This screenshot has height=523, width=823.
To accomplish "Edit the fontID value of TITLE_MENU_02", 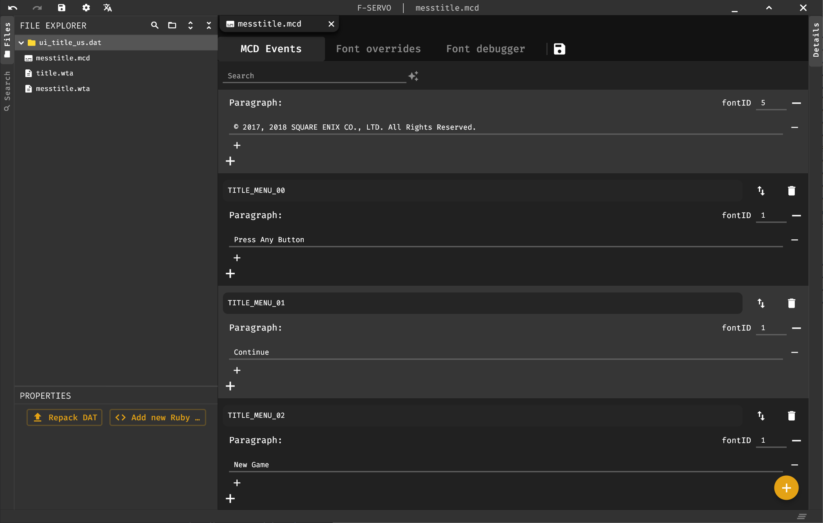I will point(771,440).
